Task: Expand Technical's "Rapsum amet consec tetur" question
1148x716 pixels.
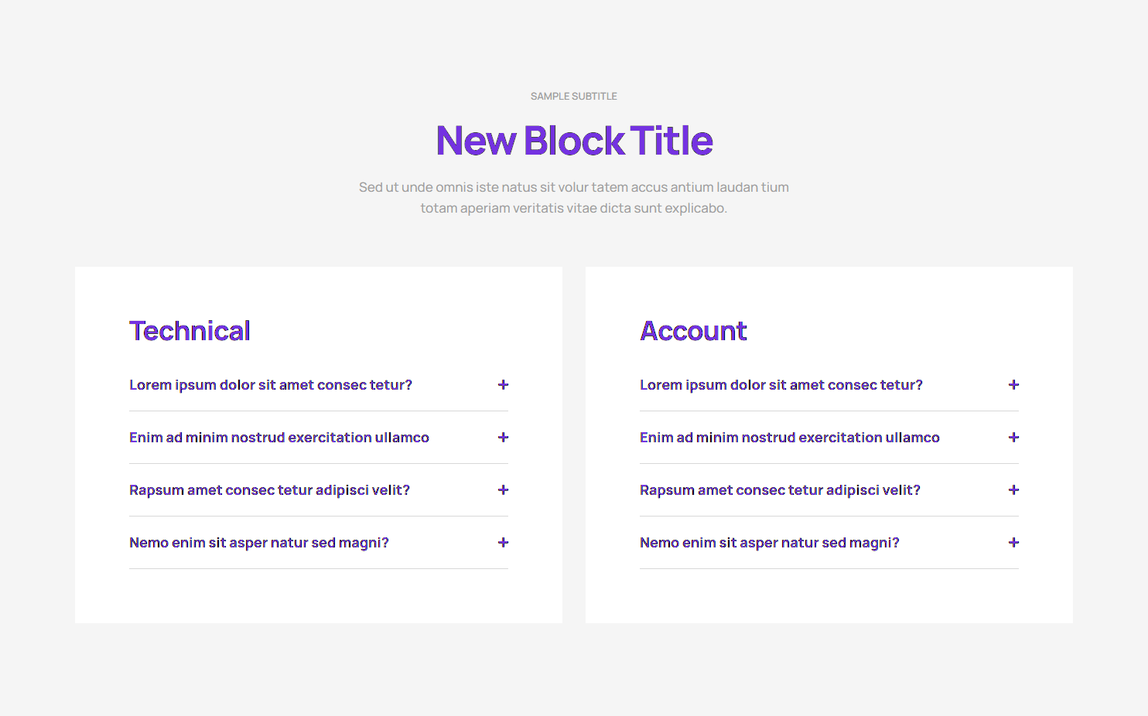Action: click(269, 490)
